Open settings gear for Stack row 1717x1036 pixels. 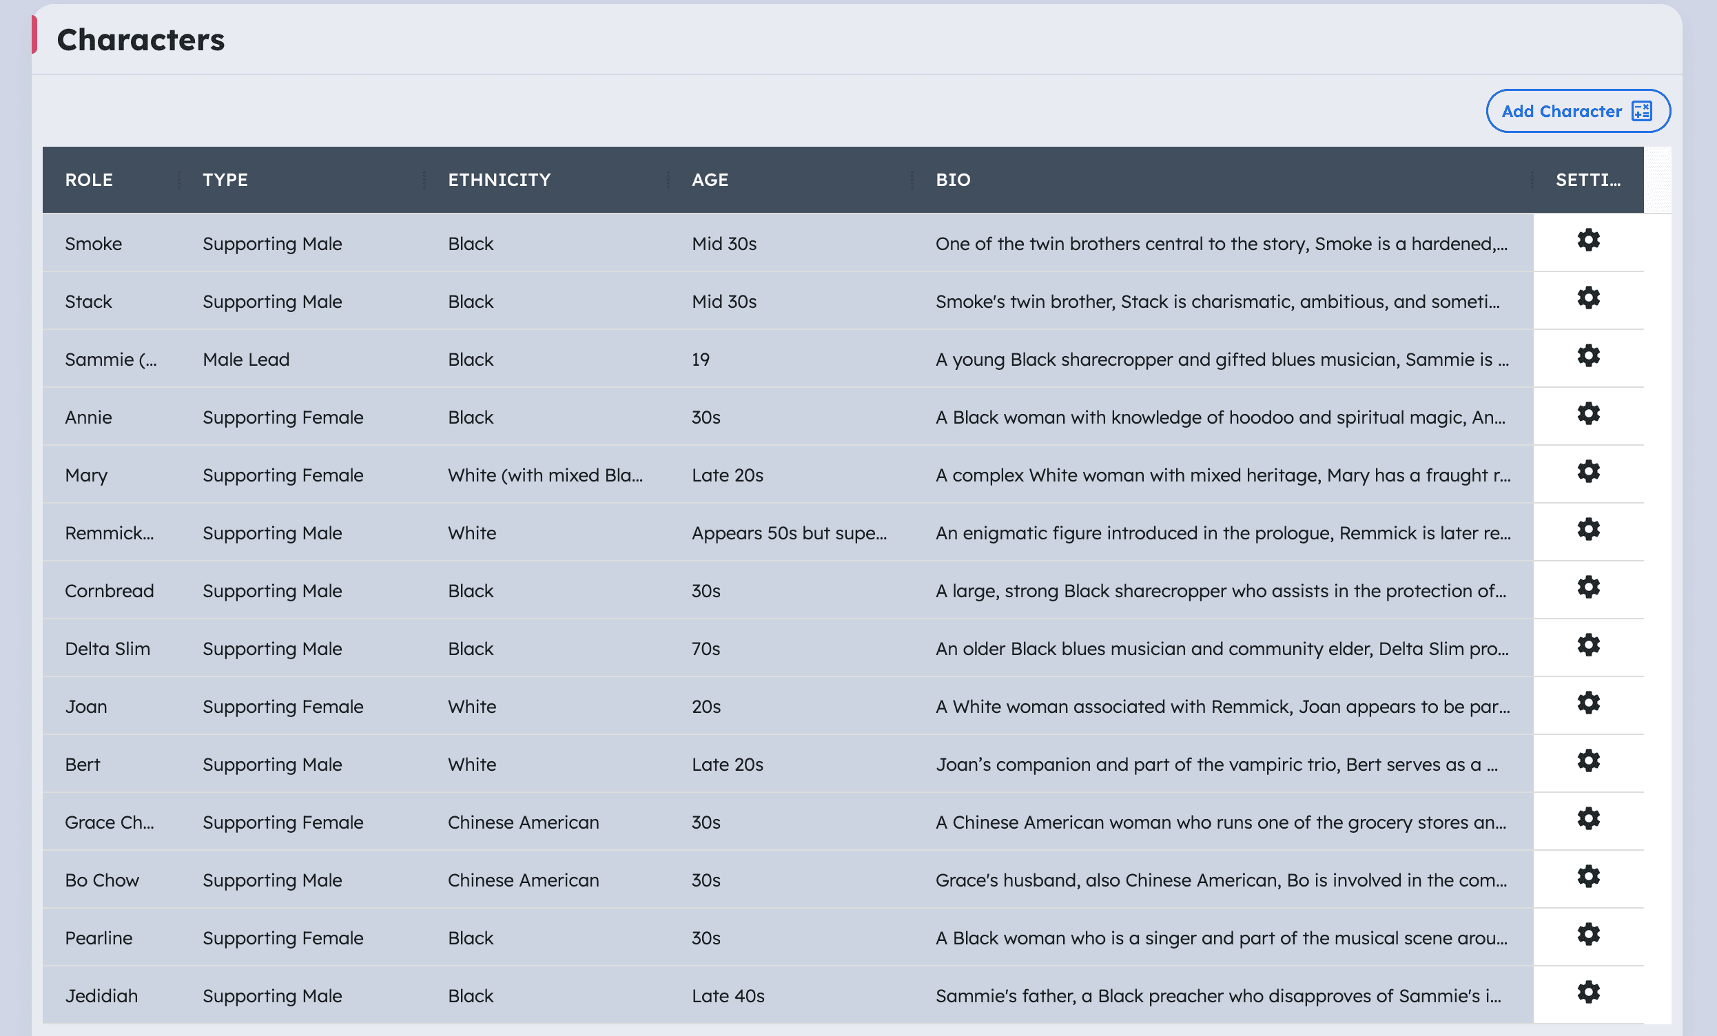(1588, 298)
